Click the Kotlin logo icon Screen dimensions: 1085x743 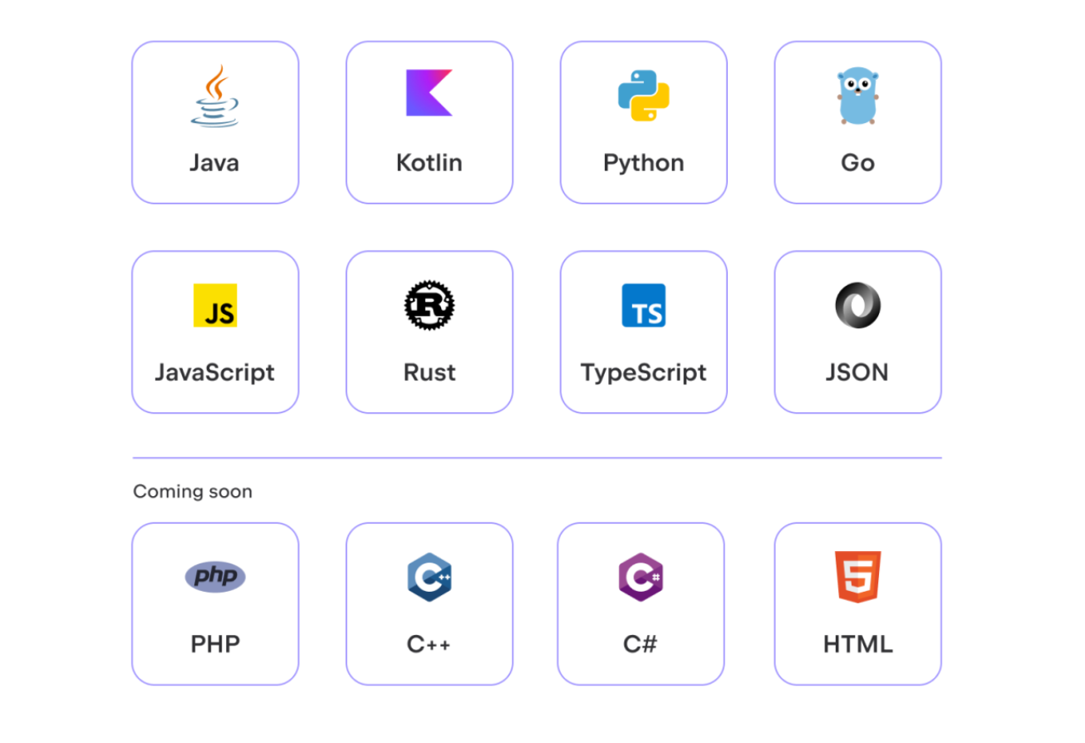[429, 91]
